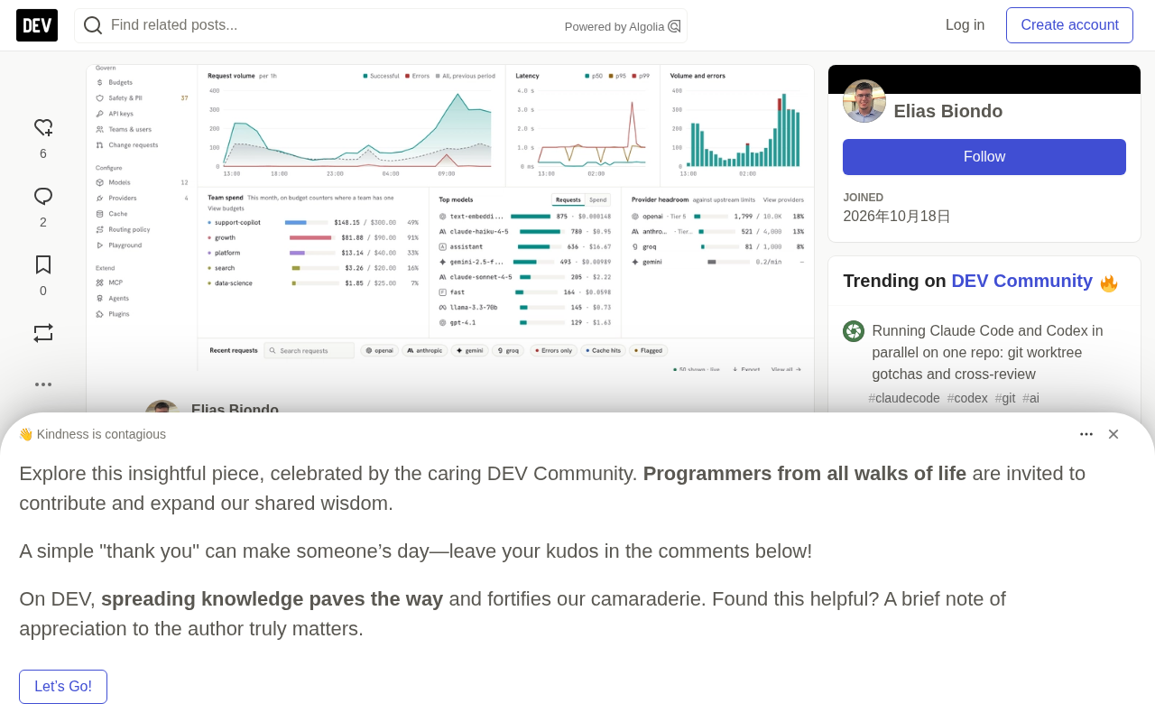Open the #ai tag
This screenshot has height=722, width=1155.
click(1030, 398)
